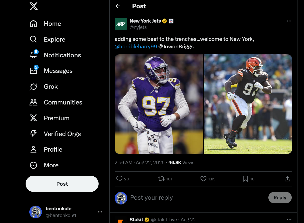The width and height of the screenshot is (304, 223).
Task: Click the X logo icon
Action: pos(34,6)
